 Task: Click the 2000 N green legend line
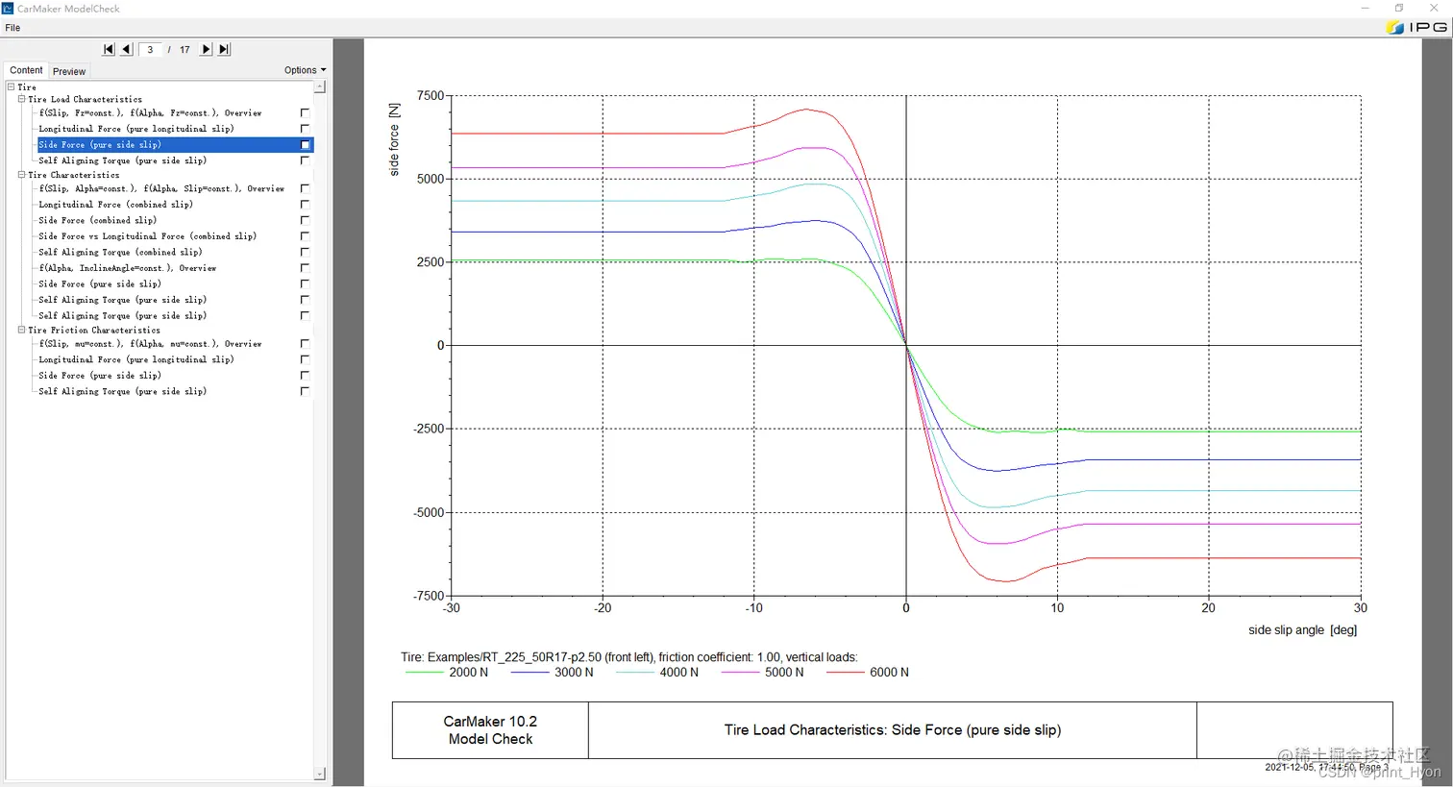click(x=425, y=673)
